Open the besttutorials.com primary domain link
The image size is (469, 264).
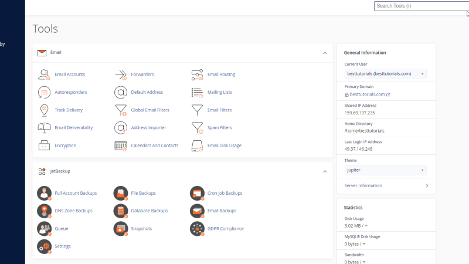click(368, 94)
